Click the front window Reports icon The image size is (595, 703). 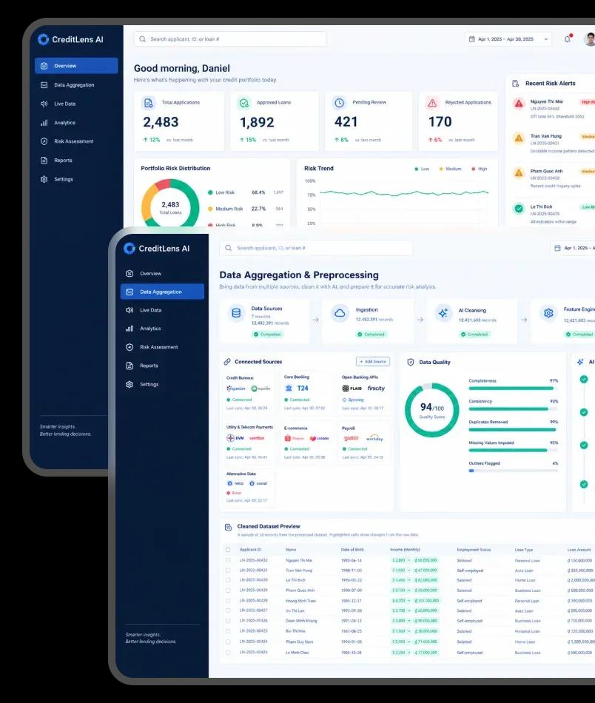130,366
